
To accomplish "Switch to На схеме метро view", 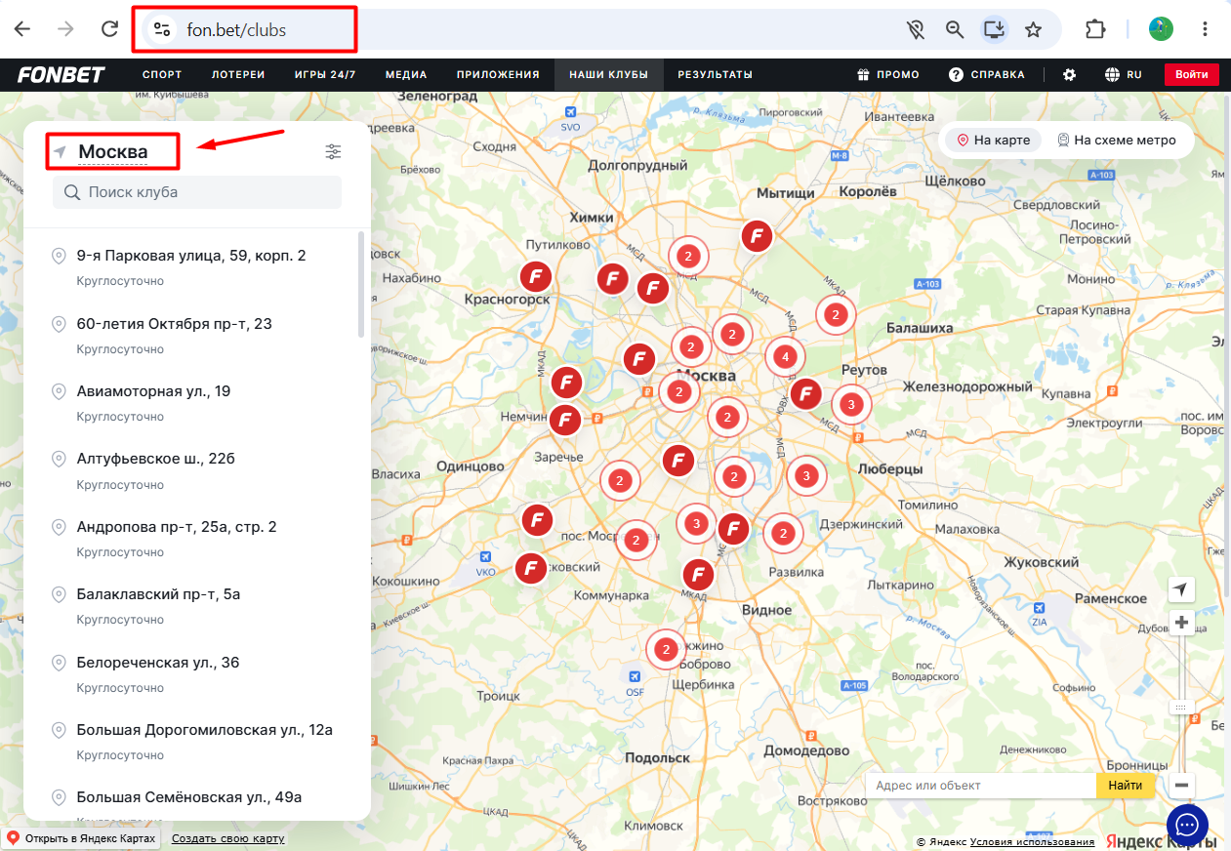I will pyautogui.click(x=1117, y=141).
